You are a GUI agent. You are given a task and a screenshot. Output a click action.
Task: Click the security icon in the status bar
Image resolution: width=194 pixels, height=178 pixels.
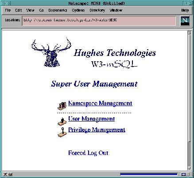[8, 174]
